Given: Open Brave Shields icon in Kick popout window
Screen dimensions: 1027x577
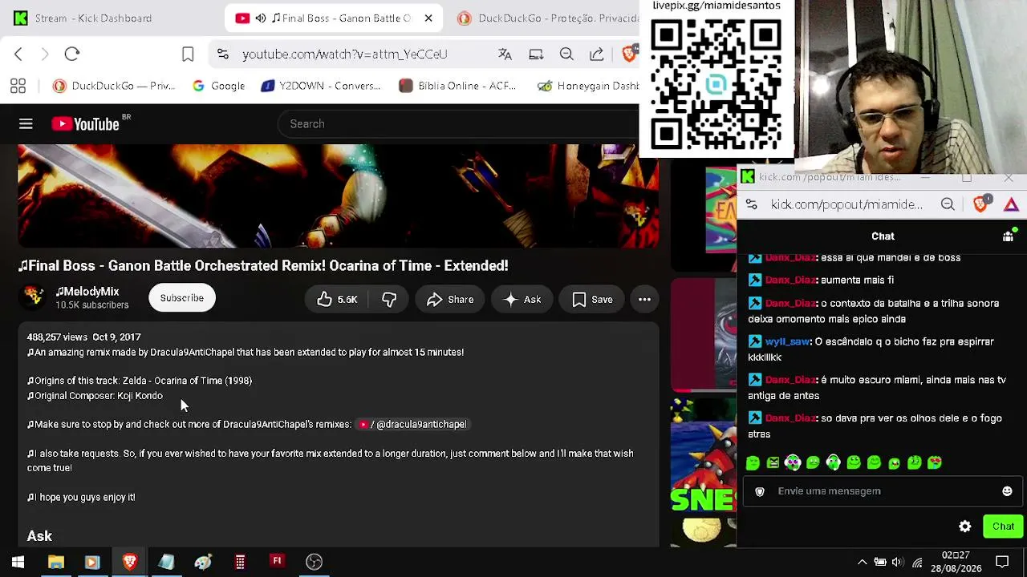Looking at the screenshot, I should click(x=980, y=204).
